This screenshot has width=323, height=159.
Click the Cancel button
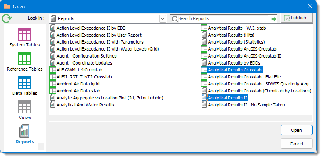click(x=296, y=143)
